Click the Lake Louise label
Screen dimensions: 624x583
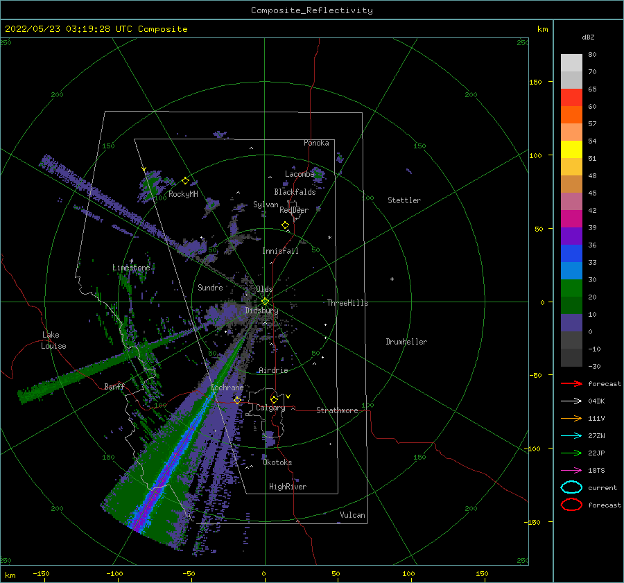pyautogui.click(x=53, y=340)
